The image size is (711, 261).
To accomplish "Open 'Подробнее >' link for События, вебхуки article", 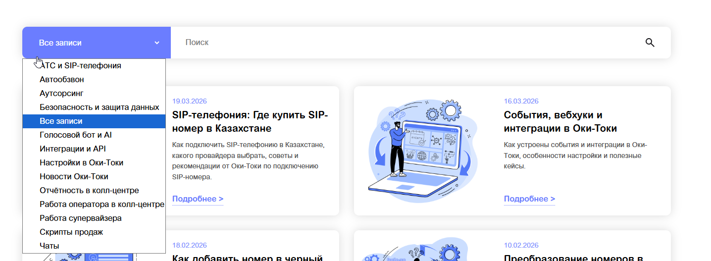I will pyautogui.click(x=529, y=199).
